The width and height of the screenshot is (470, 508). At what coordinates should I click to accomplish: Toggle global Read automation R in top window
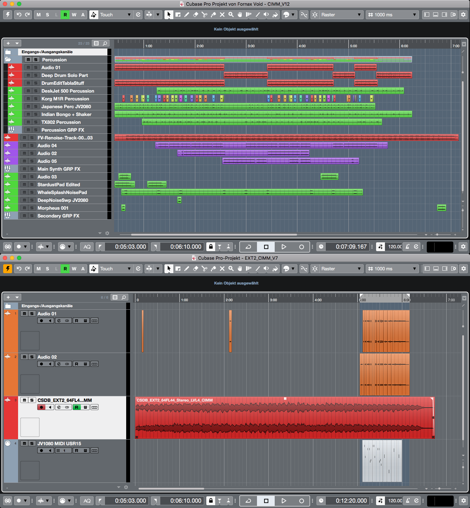(x=65, y=15)
